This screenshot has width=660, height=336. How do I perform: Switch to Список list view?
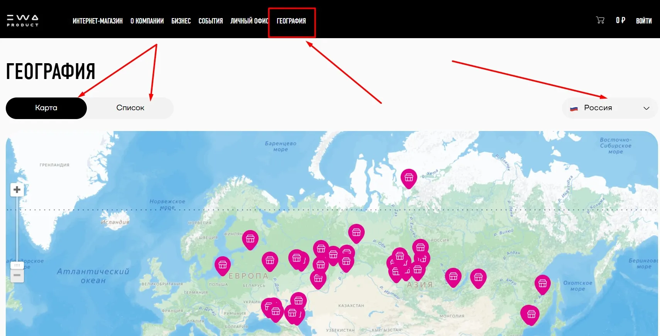pos(130,108)
